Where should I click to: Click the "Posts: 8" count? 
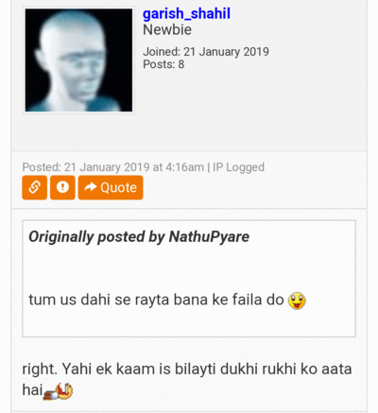163,64
